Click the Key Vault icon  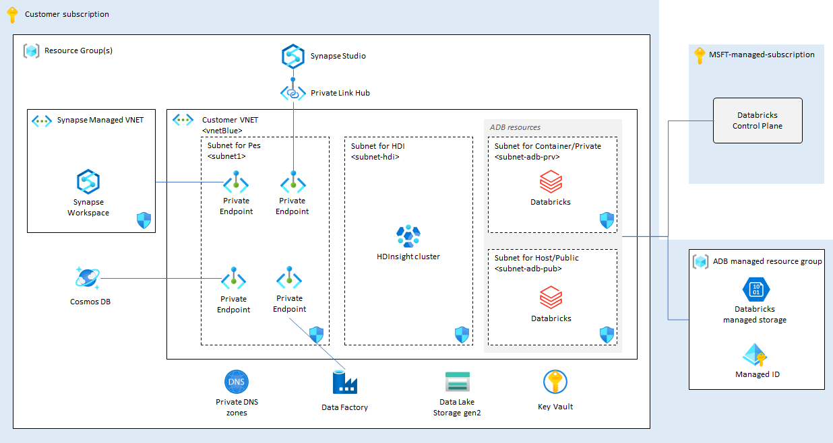(x=555, y=382)
